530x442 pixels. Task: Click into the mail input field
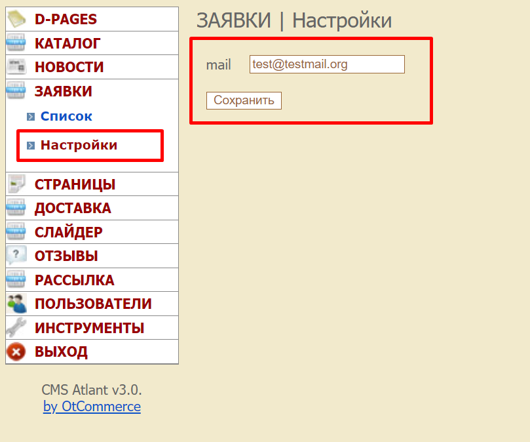click(327, 64)
